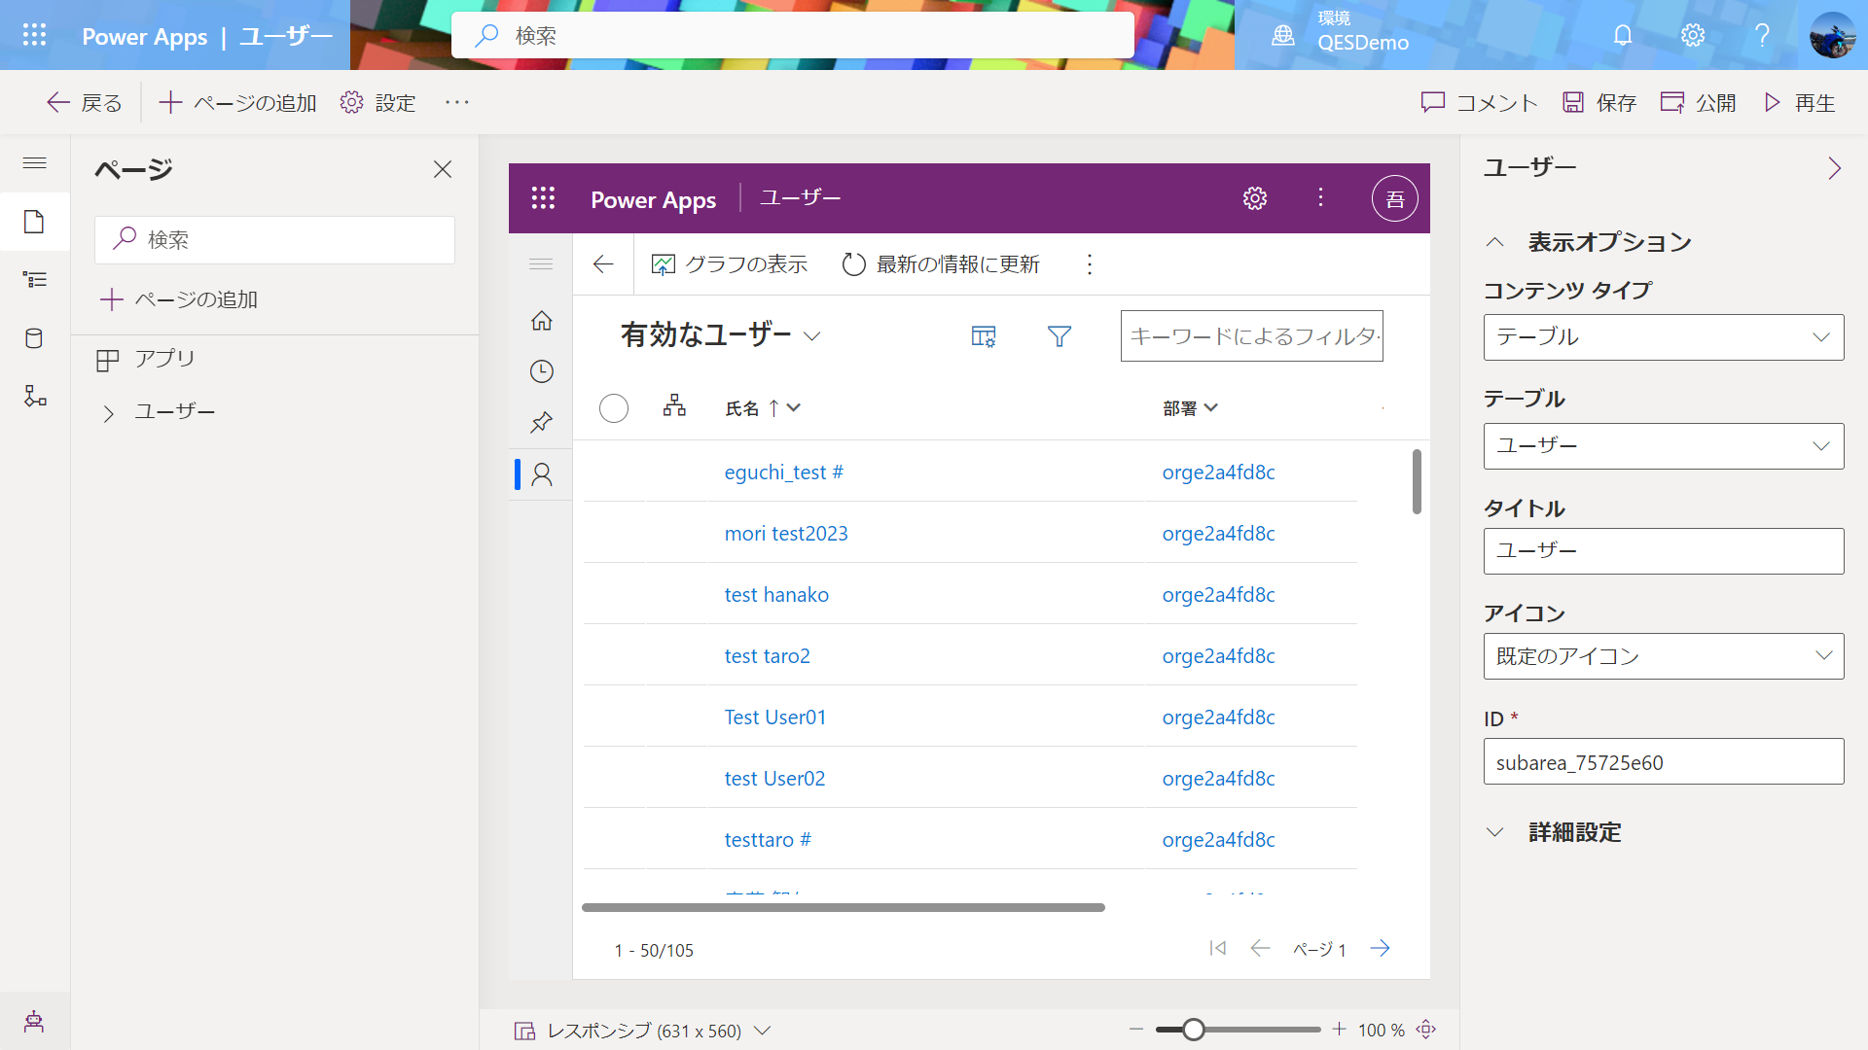Click the filter funnel icon
Image resolution: width=1868 pixels, height=1050 pixels.
(x=1060, y=336)
